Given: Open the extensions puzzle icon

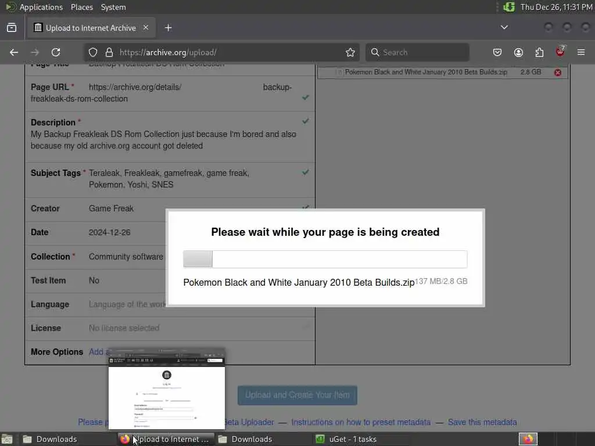Looking at the screenshot, I should (x=539, y=52).
